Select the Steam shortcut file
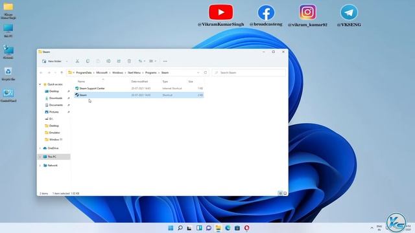This screenshot has width=415, height=233. coord(139,95)
